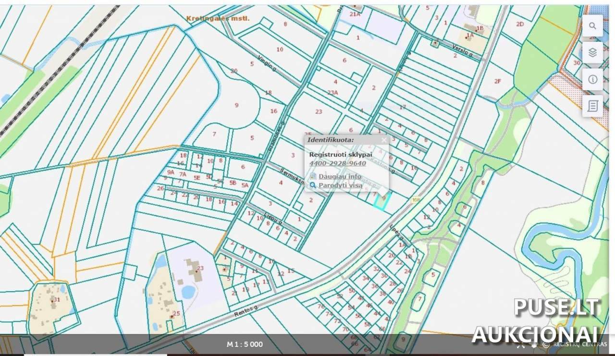Viewport: 615px width, 356px height.
Task: Click the information tool button
Action: point(592,79)
